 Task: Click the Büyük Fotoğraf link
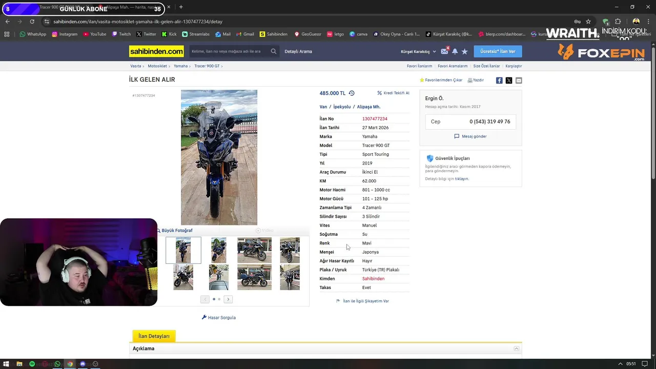174,231
